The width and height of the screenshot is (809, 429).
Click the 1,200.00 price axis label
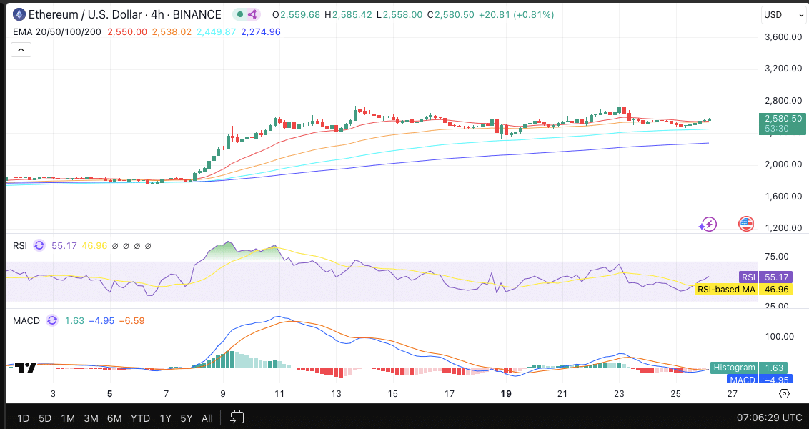click(783, 227)
